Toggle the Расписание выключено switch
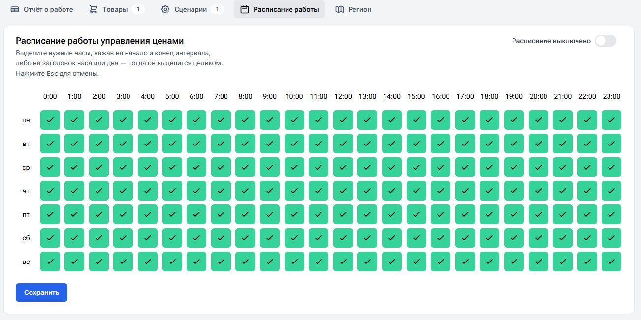Viewport: 641px width, 320px height. click(x=605, y=41)
